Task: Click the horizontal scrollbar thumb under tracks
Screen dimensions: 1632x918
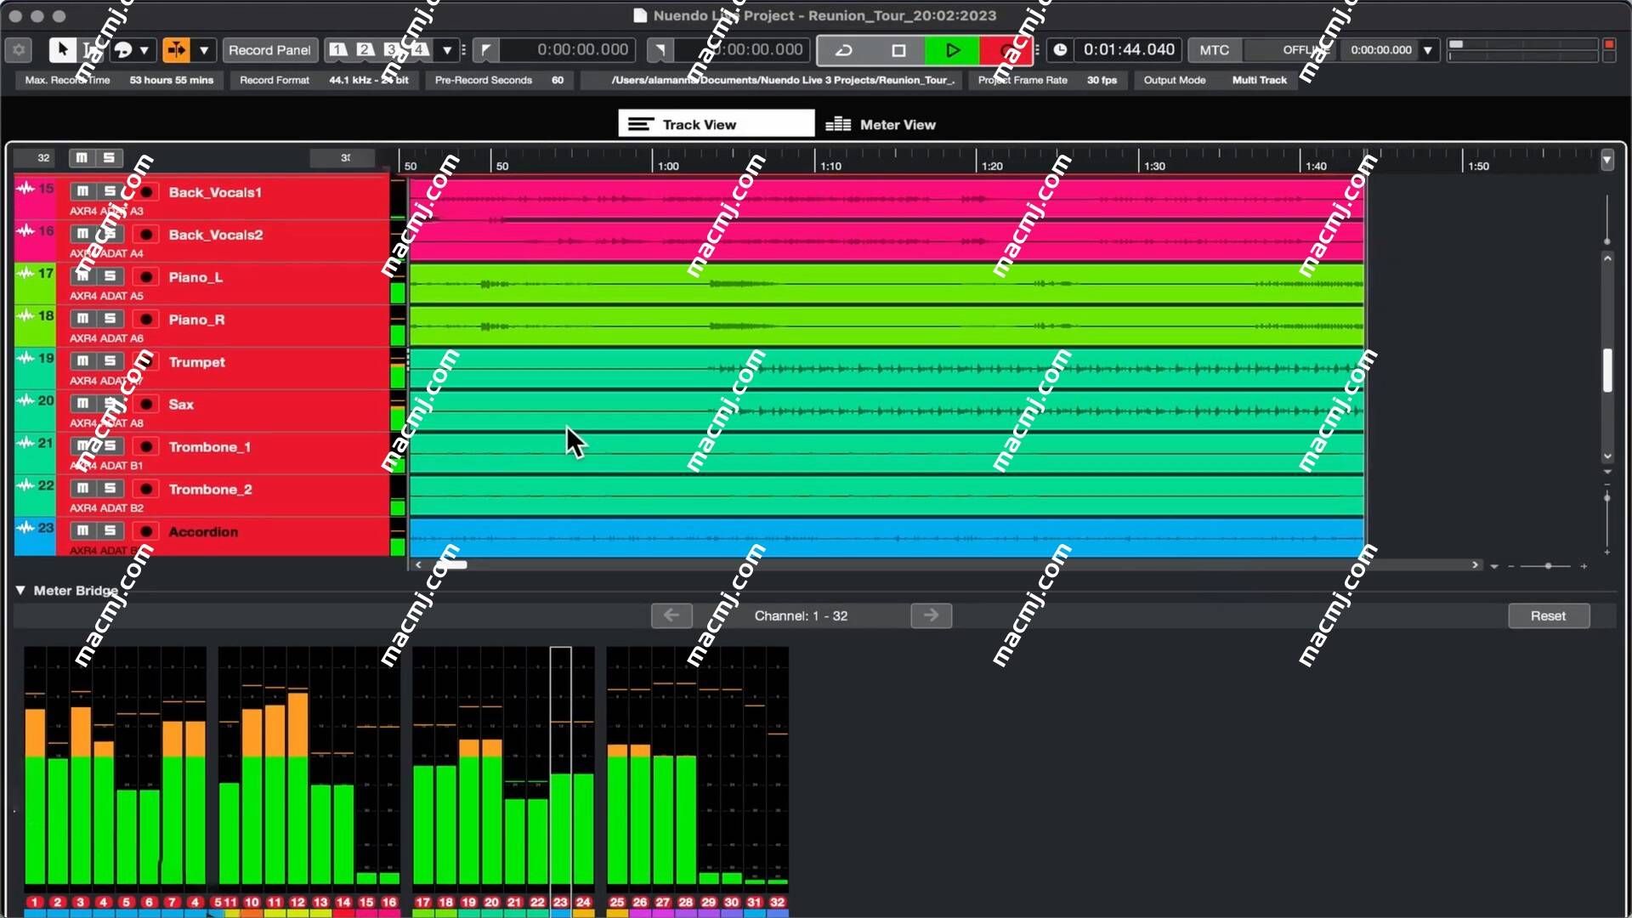Action: pos(451,564)
